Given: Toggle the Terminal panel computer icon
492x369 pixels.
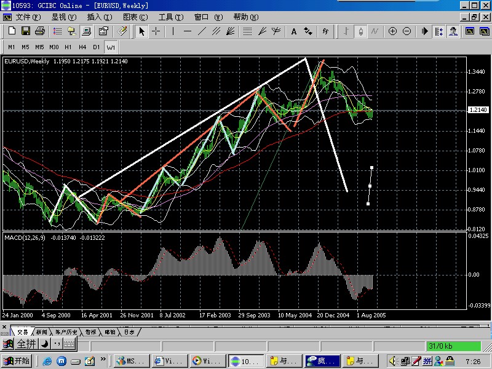Looking at the screenshot, I should 86,31.
